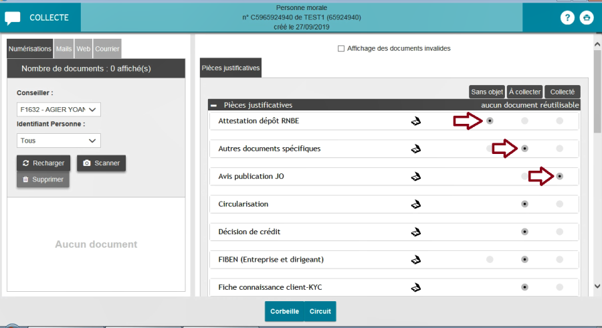Enable Affichage des documents invalides checkbox
The width and height of the screenshot is (602, 328).
(x=341, y=48)
